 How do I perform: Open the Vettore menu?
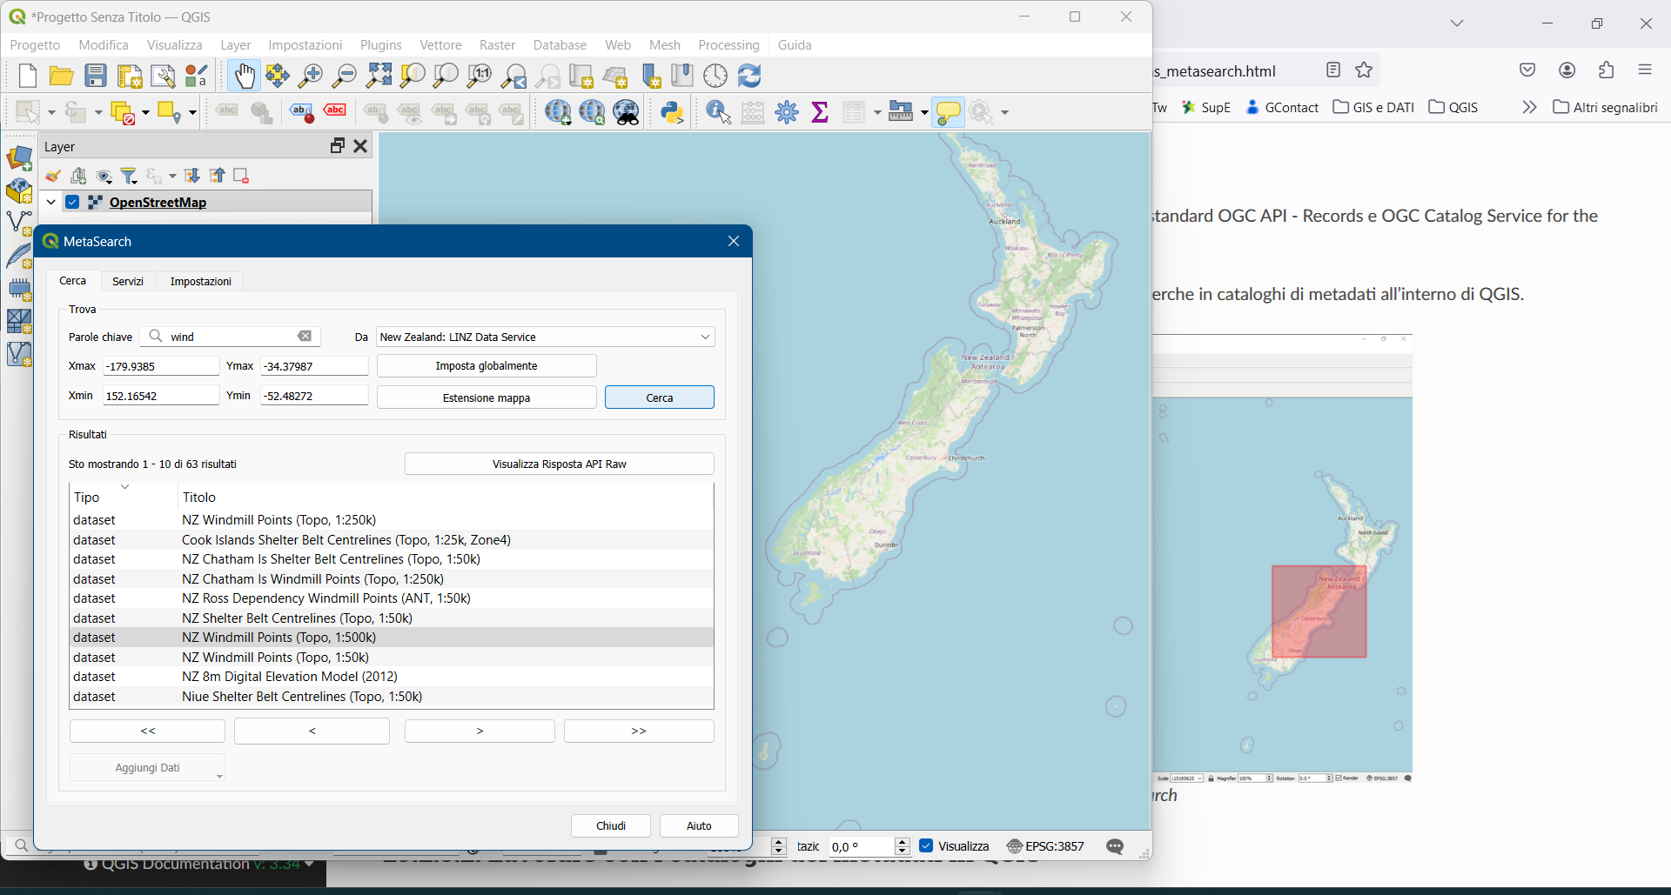[440, 45]
